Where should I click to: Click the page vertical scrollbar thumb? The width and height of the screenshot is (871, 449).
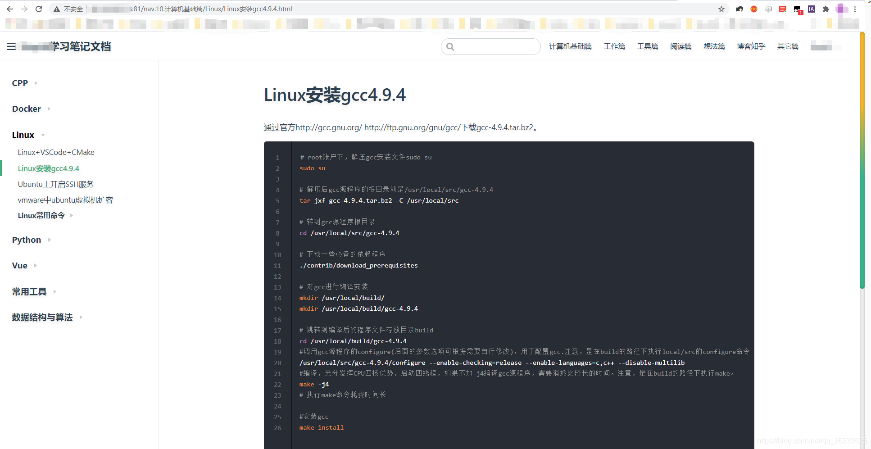click(x=862, y=160)
